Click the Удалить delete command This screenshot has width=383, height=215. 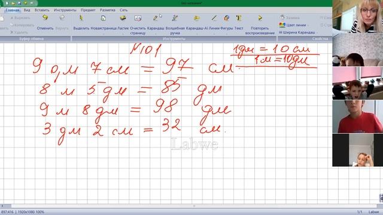(x=19, y=32)
